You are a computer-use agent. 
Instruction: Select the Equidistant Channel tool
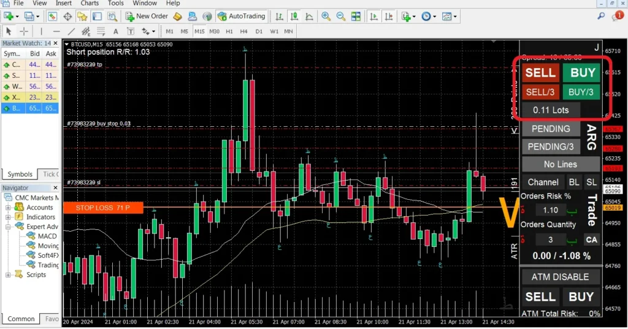86,31
